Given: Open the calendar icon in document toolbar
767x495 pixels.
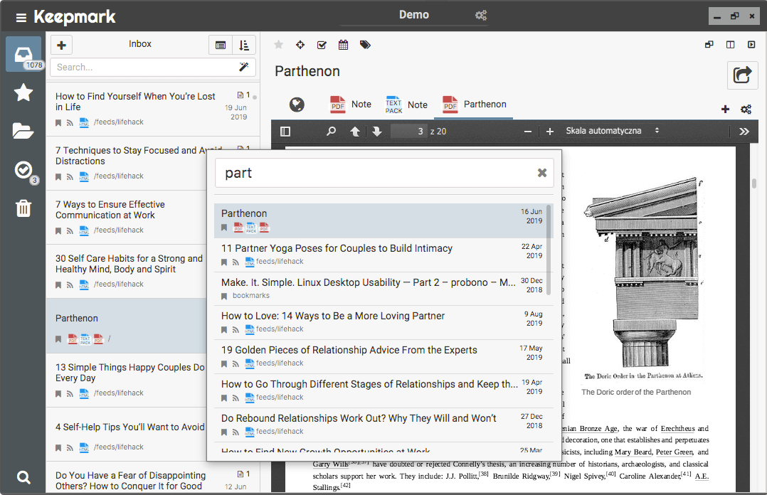Looking at the screenshot, I should pos(343,45).
